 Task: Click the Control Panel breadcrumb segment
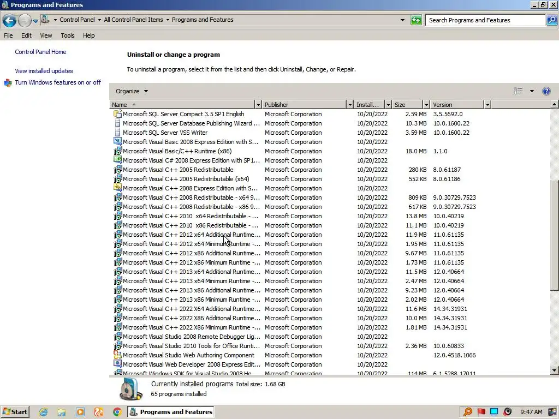point(77,20)
